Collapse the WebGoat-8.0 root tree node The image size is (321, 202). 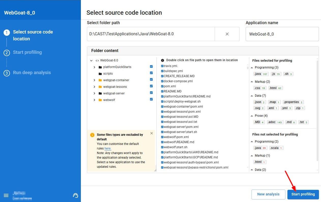click(91, 61)
